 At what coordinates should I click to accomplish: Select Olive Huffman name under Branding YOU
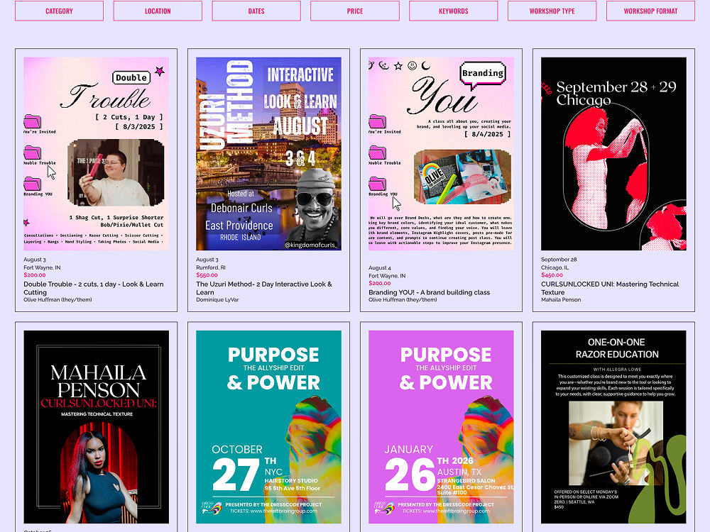(x=403, y=300)
